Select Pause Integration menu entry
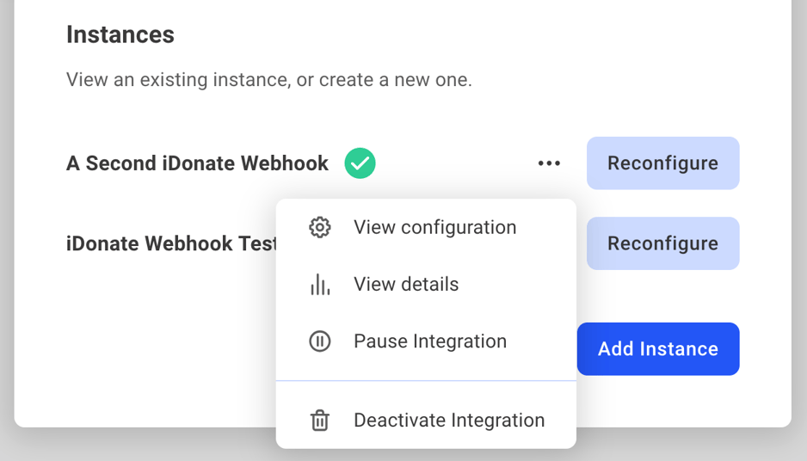The image size is (807, 461). (x=426, y=341)
